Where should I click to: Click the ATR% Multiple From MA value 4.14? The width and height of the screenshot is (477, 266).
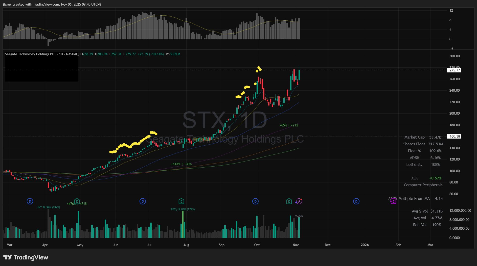coord(439,199)
